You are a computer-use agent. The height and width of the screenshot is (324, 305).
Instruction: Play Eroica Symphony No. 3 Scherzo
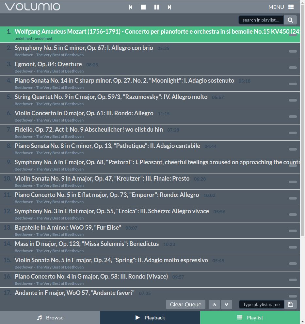coord(150,214)
